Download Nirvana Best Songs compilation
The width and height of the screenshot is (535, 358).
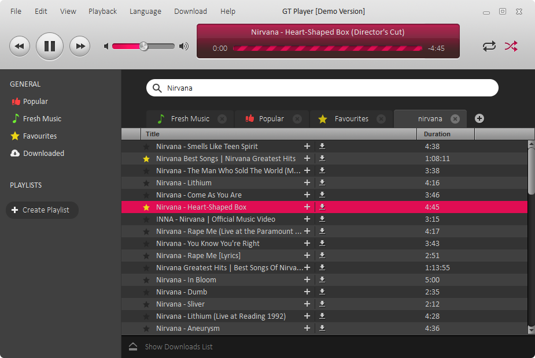coord(322,158)
